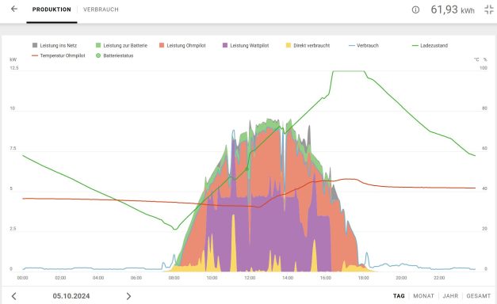Toggle the Ladezustand line in legend
The width and height of the screenshot is (497, 304).
tap(430, 45)
